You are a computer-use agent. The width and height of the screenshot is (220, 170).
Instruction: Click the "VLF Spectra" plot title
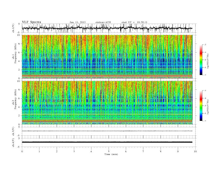pos(31,22)
